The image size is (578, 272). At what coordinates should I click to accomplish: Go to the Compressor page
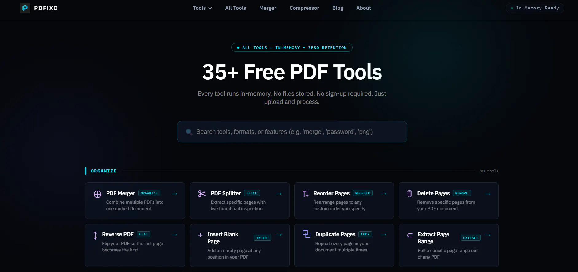[304, 8]
